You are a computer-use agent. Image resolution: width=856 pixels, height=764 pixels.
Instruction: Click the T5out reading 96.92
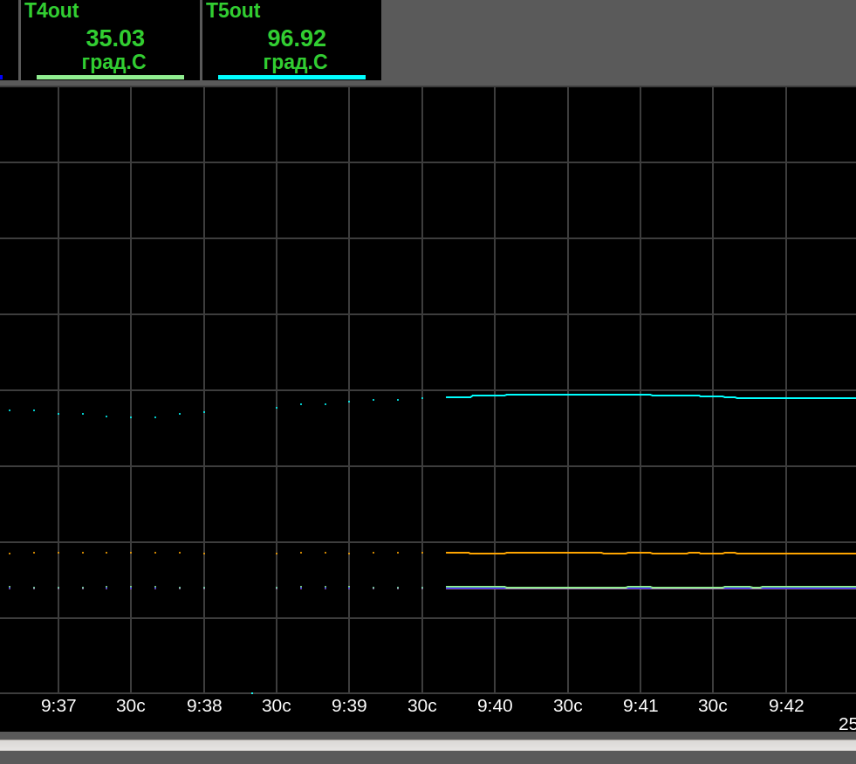[x=297, y=38]
